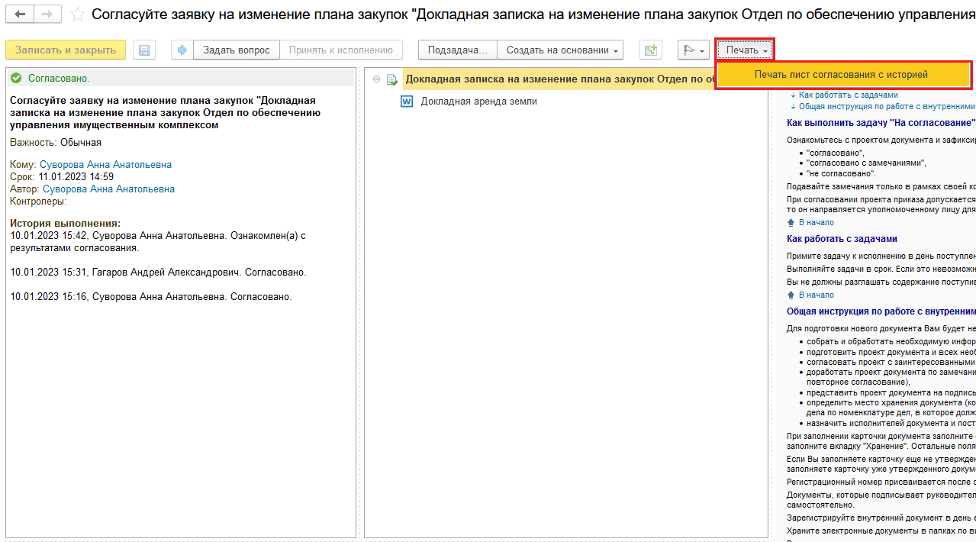Click the floppy disk save icon
The height and width of the screenshot is (542, 976).
(x=143, y=50)
